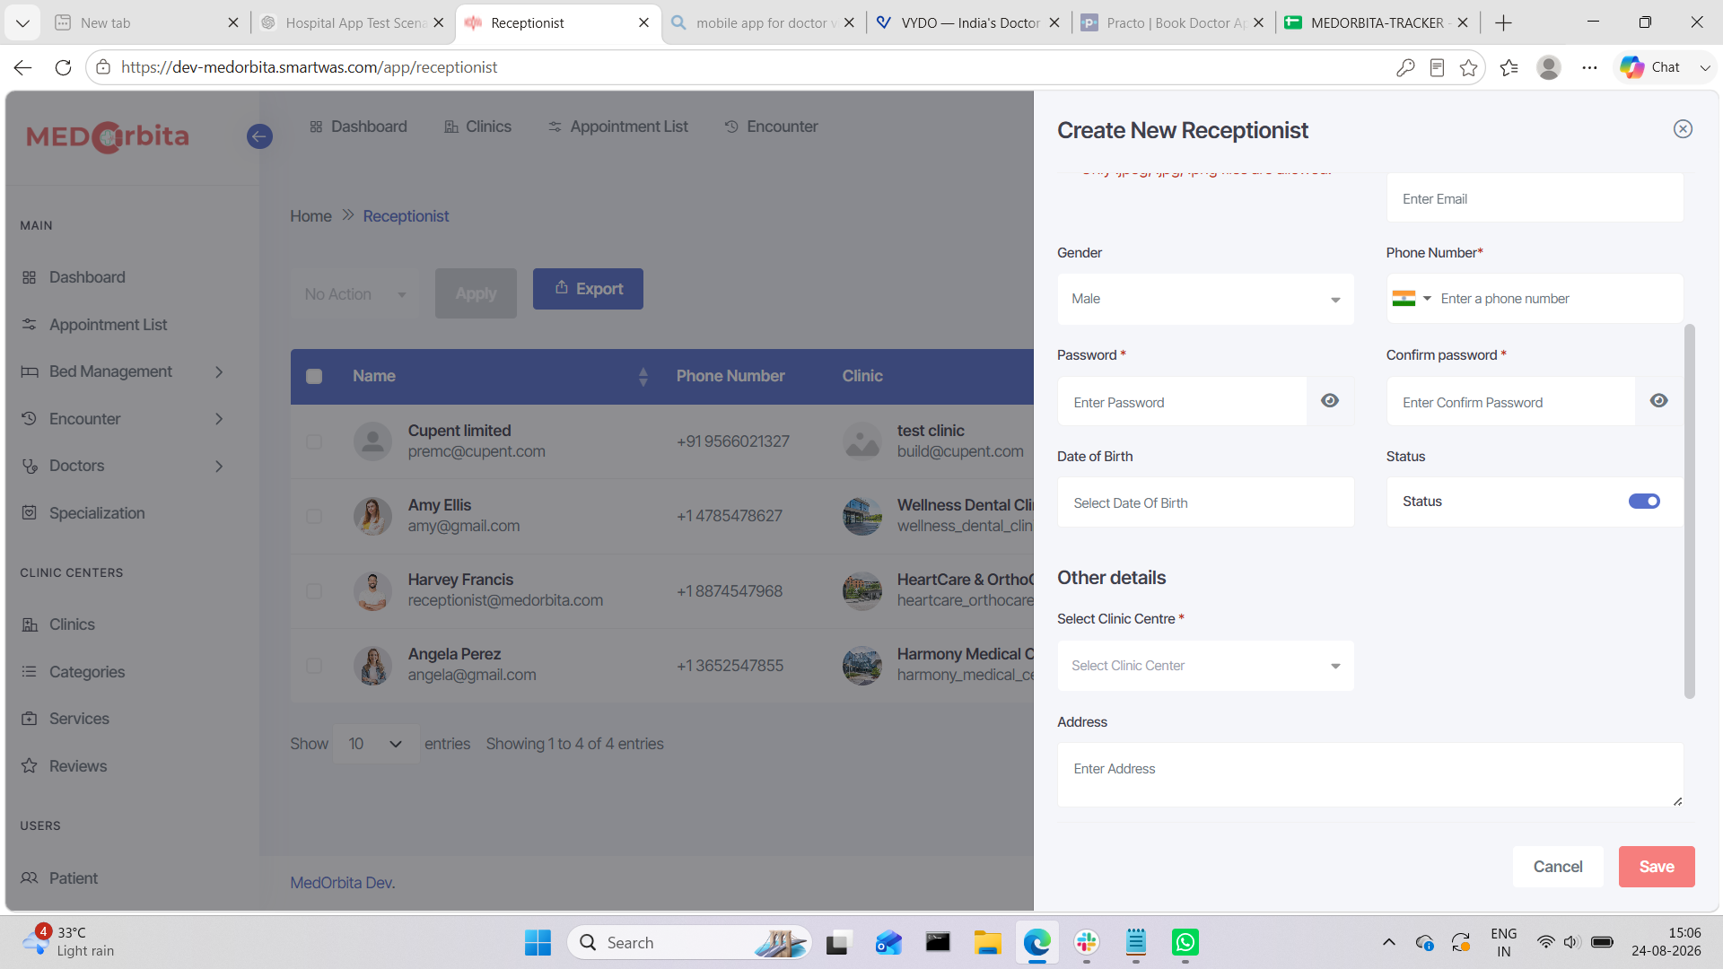Viewport: 1723px width, 969px height.
Task: Click the Cancel button
Action: tap(1558, 867)
